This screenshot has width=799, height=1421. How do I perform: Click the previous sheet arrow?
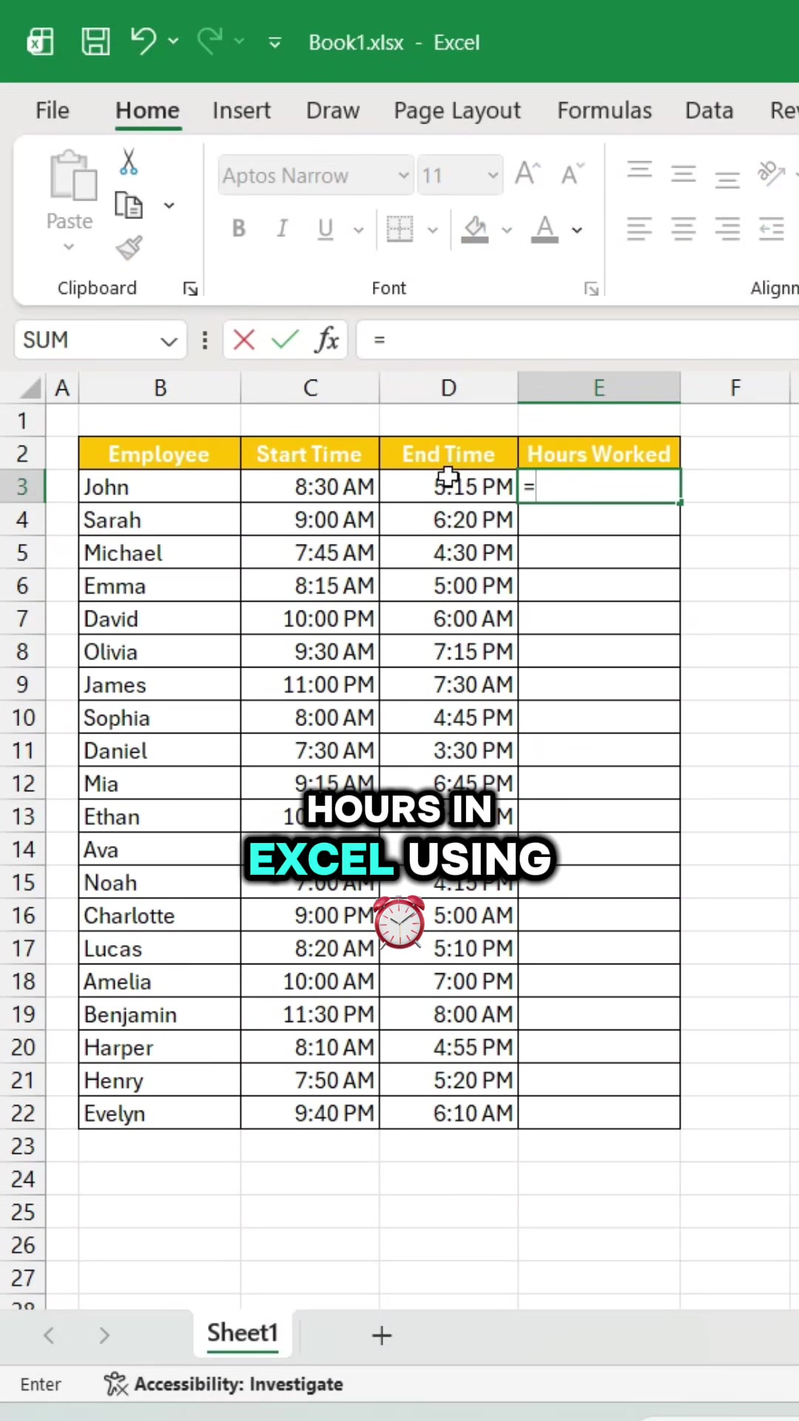(49, 1335)
